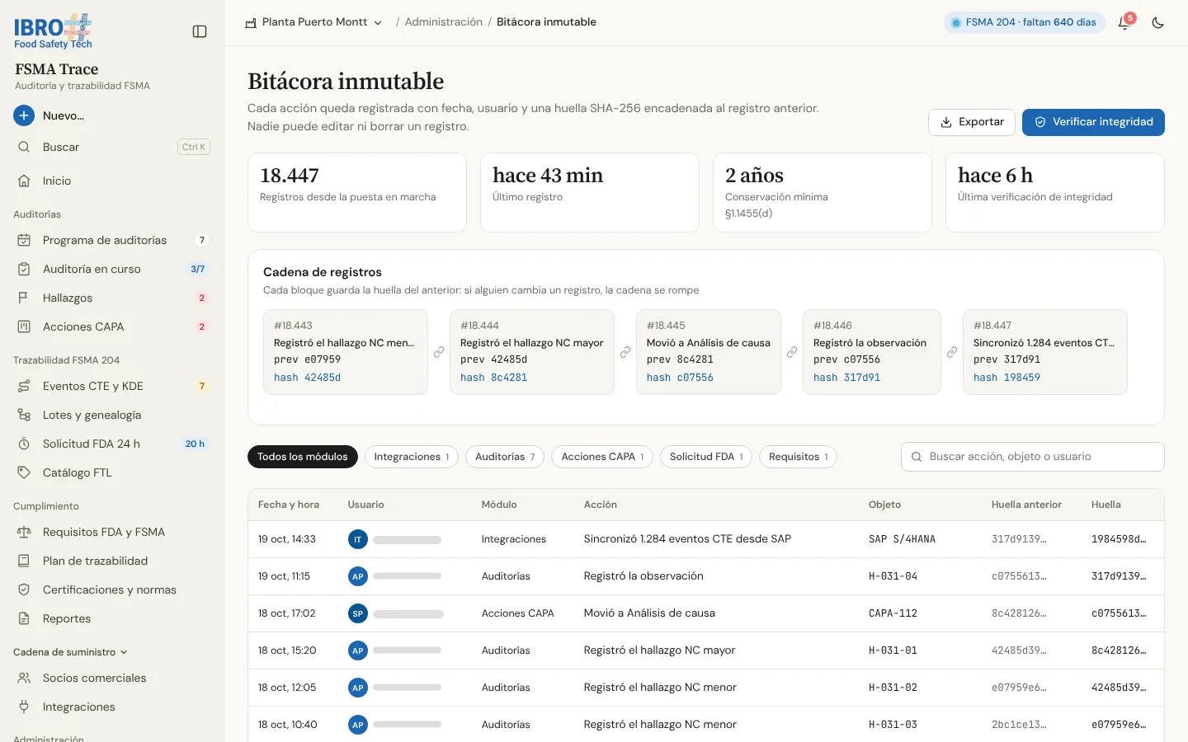The image size is (1188, 742).
Task: Collapse the sidebar panel icon
Action: 200,31
